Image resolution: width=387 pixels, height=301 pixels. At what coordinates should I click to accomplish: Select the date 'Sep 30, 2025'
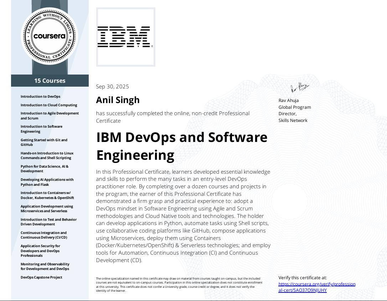pyautogui.click(x=112, y=86)
